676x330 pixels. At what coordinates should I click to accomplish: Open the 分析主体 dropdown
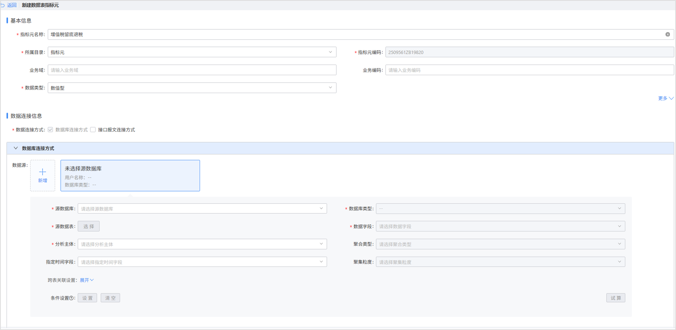(x=202, y=244)
